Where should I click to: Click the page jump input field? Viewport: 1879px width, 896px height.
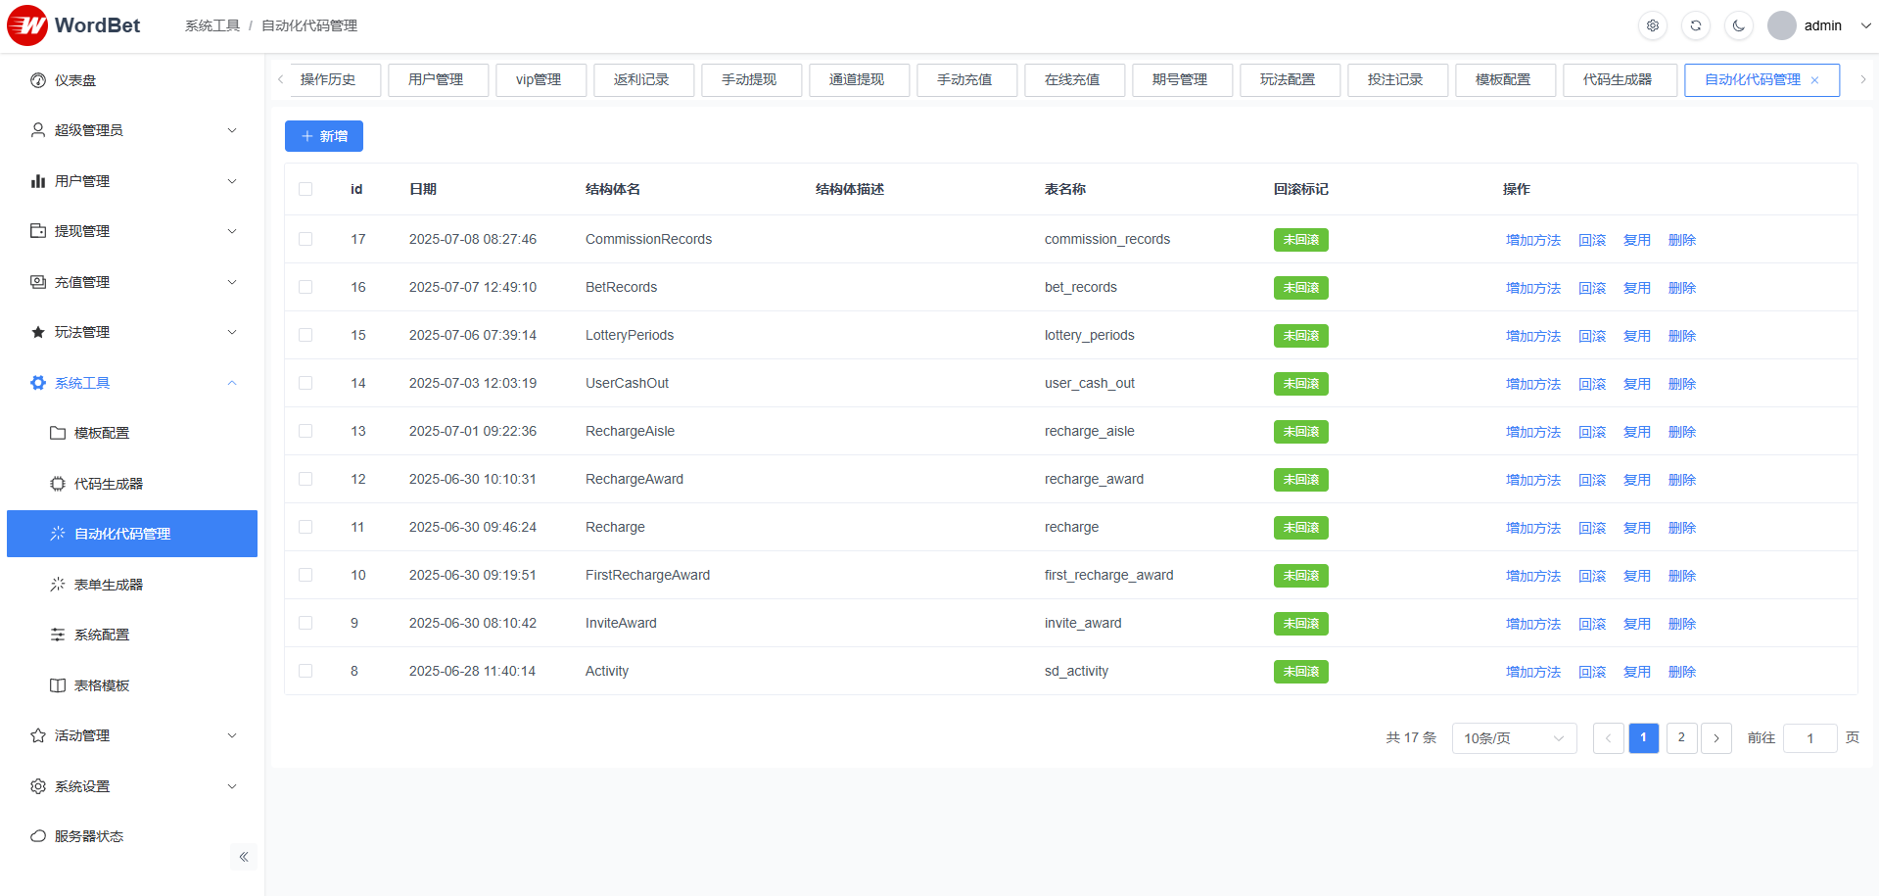(x=1809, y=738)
